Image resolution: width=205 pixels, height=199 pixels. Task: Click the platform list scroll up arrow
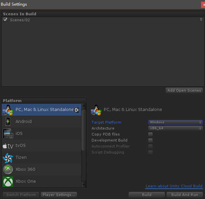click(x=84, y=106)
